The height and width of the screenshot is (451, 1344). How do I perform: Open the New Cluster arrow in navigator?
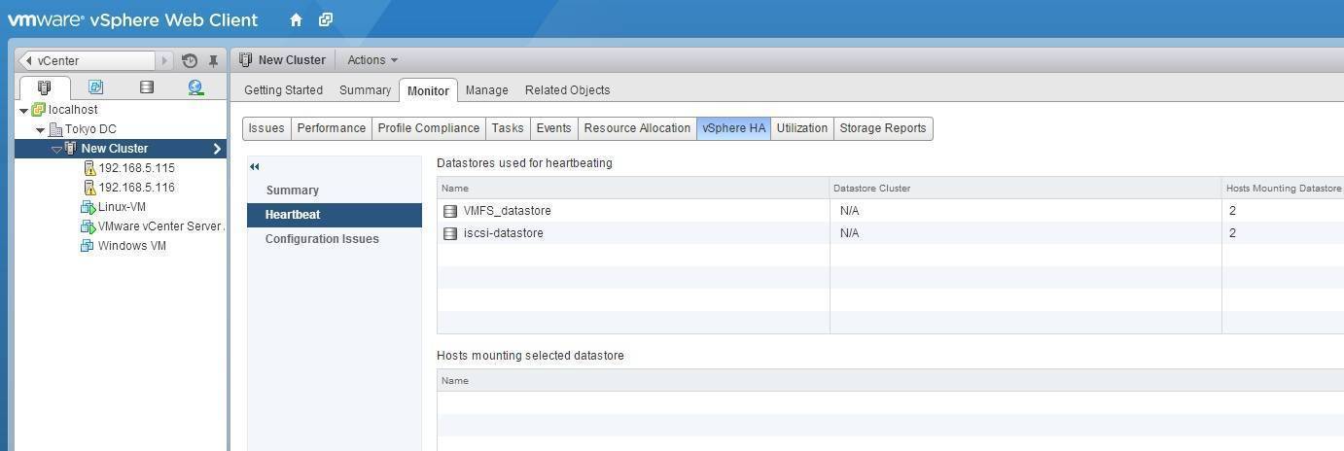(x=217, y=149)
